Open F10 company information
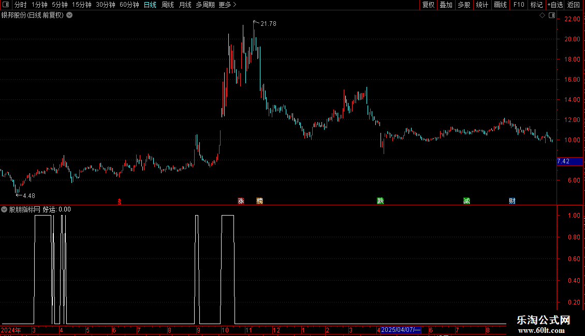Image resolution: width=585 pixels, height=336 pixels. coord(519,5)
